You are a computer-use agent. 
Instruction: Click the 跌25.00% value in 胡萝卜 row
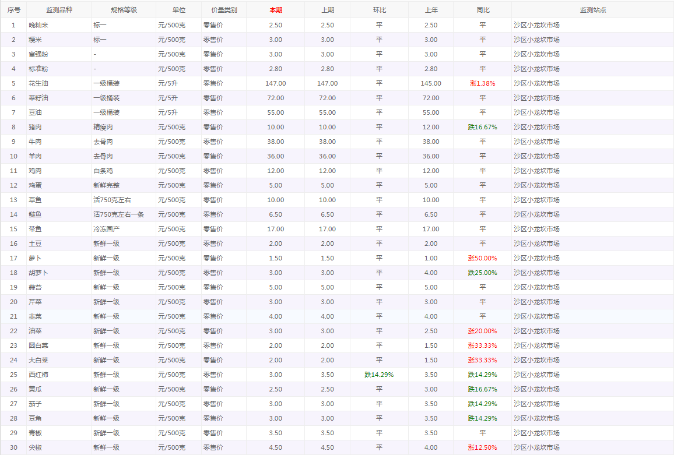(483, 273)
